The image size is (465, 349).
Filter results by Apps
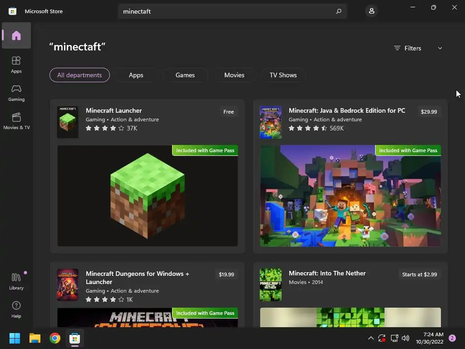136,75
